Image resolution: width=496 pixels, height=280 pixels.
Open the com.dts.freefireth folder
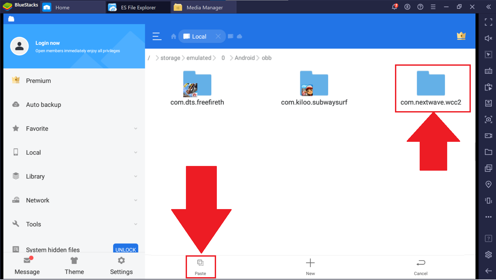(x=197, y=88)
